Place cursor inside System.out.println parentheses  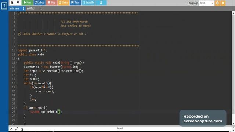coord(59,112)
